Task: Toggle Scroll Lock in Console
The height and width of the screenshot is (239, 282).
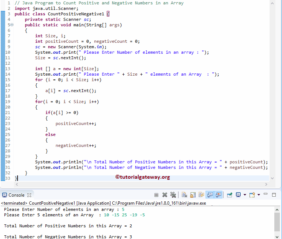Action: 193,195
